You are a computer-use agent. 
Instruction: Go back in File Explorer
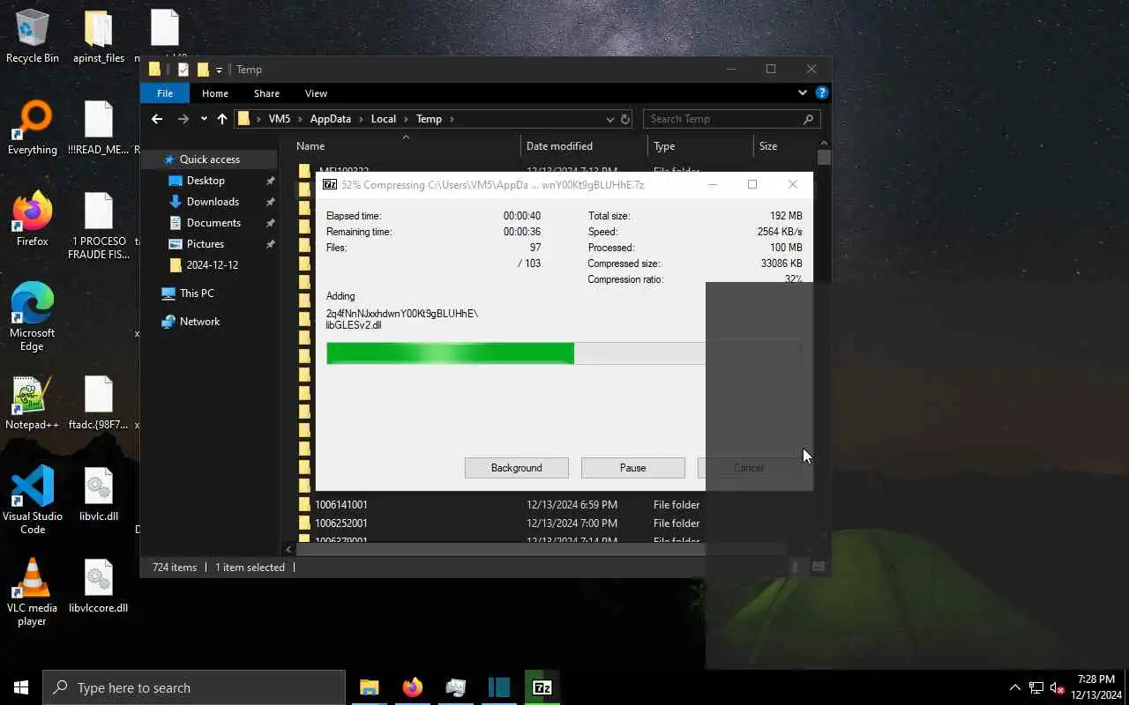[x=157, y=119]
